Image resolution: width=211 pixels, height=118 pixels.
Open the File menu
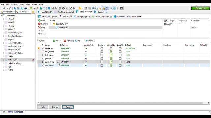tap(2, 5)
